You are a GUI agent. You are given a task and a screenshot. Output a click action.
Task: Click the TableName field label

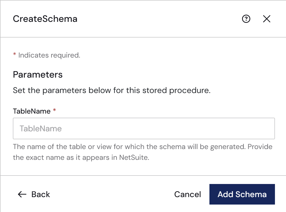[32, 111]
